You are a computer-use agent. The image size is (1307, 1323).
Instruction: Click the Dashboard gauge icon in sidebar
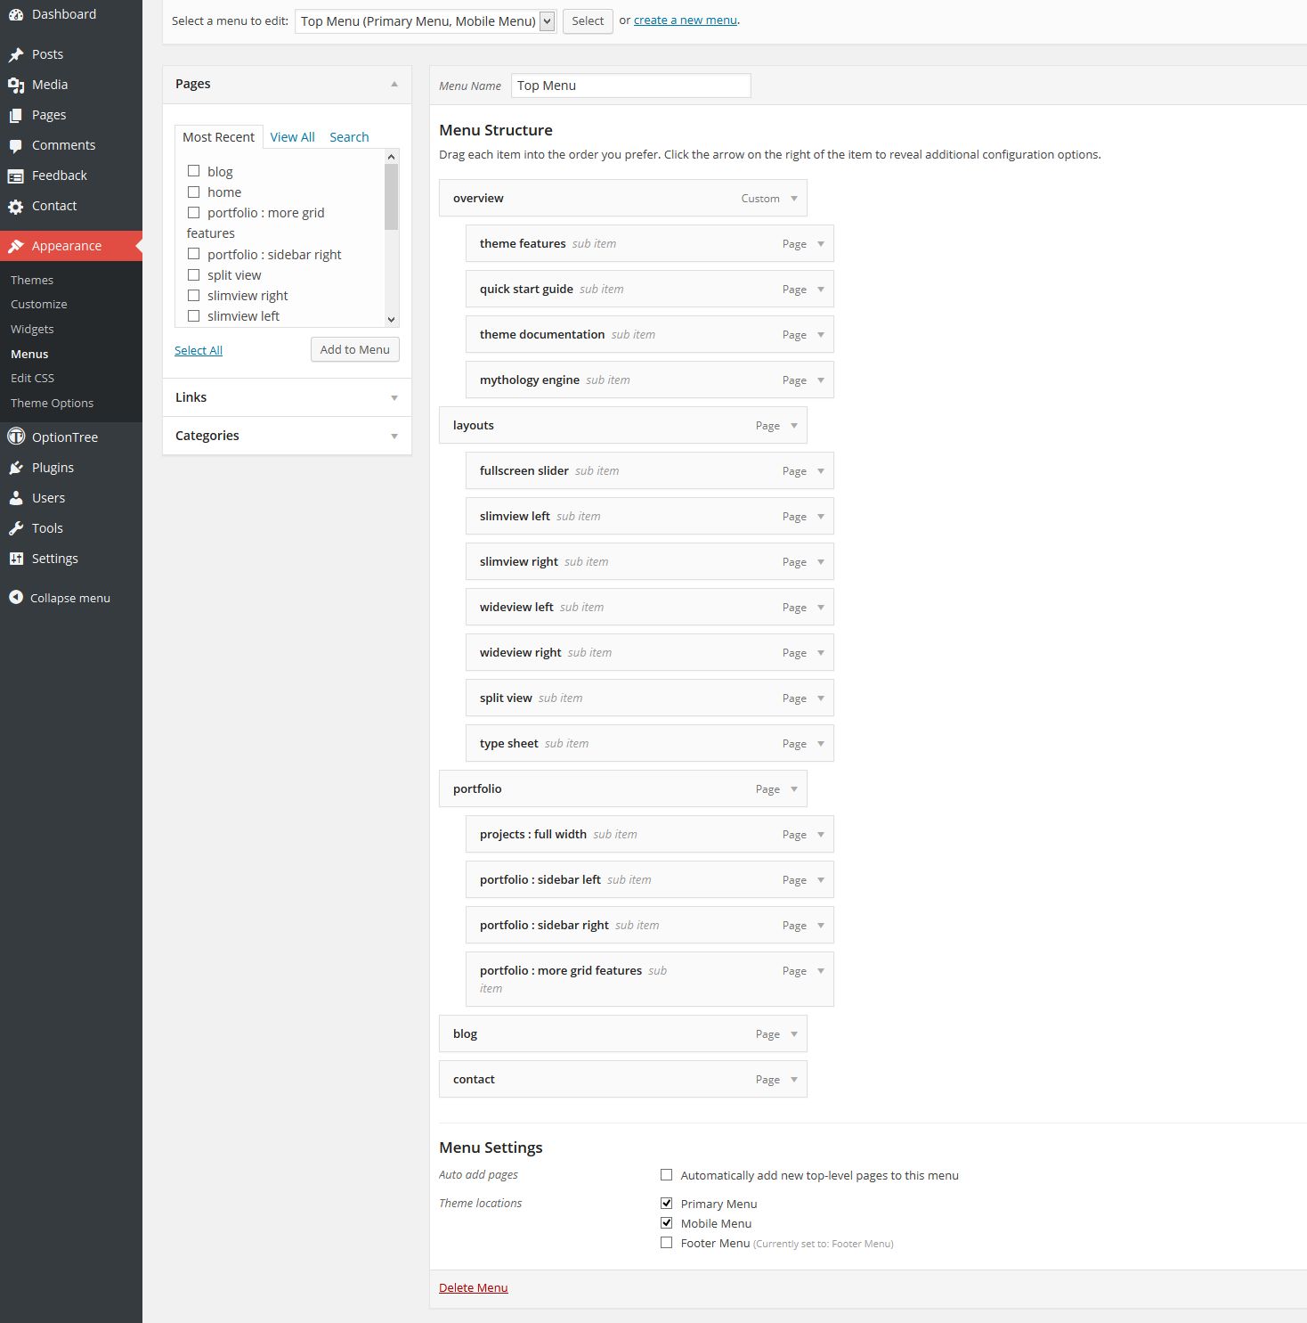(16, 15)
